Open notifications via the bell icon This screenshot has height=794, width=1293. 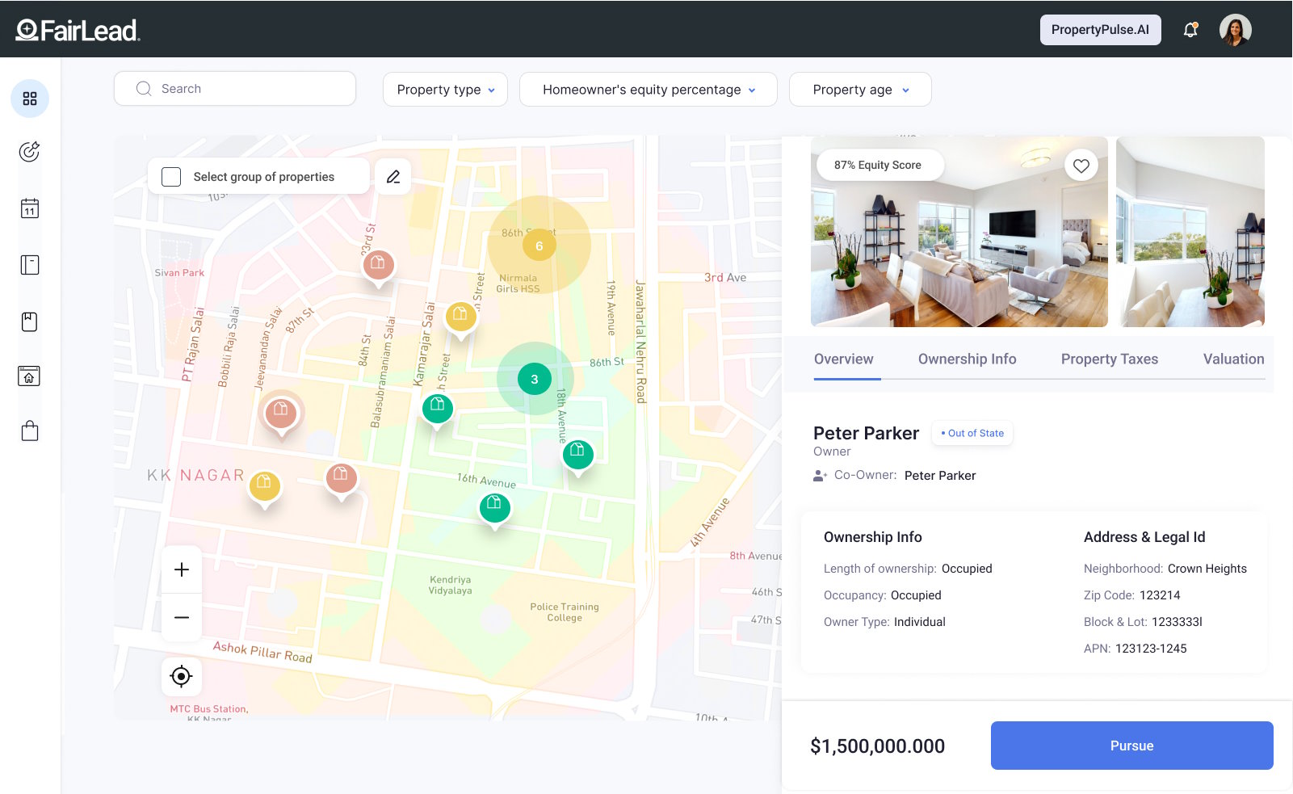pyautogui.click(x=1190, y=29)
